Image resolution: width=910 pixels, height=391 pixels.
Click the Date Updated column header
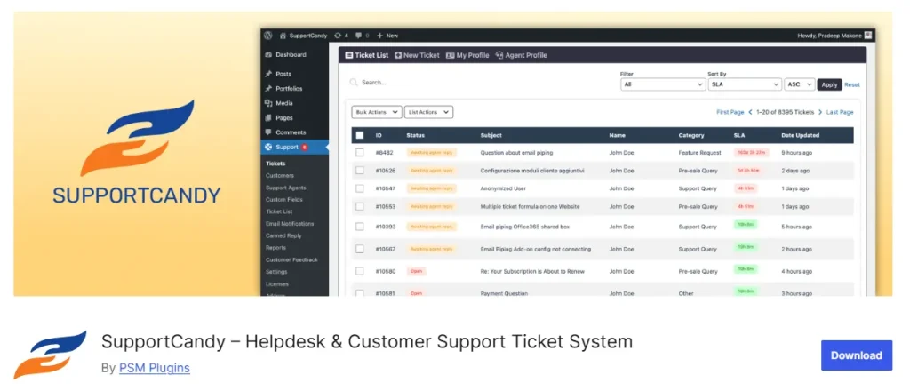[x=801, y=135]
